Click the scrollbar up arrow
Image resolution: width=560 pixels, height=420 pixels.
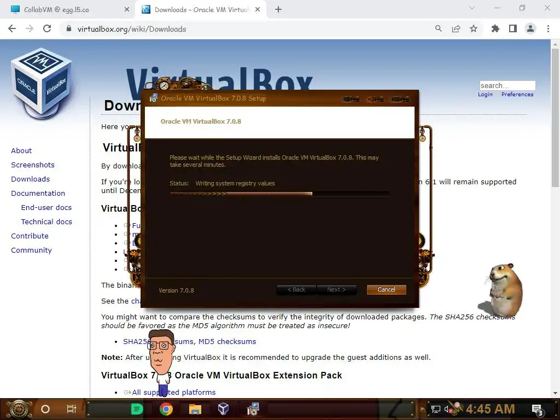click(555, 44)
